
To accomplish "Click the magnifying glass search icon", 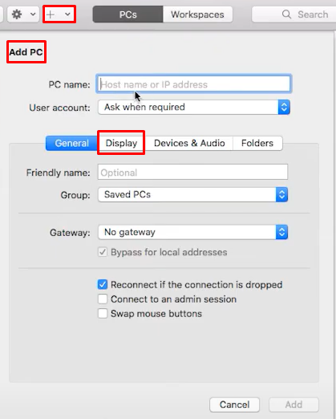I will pos(286,14).
